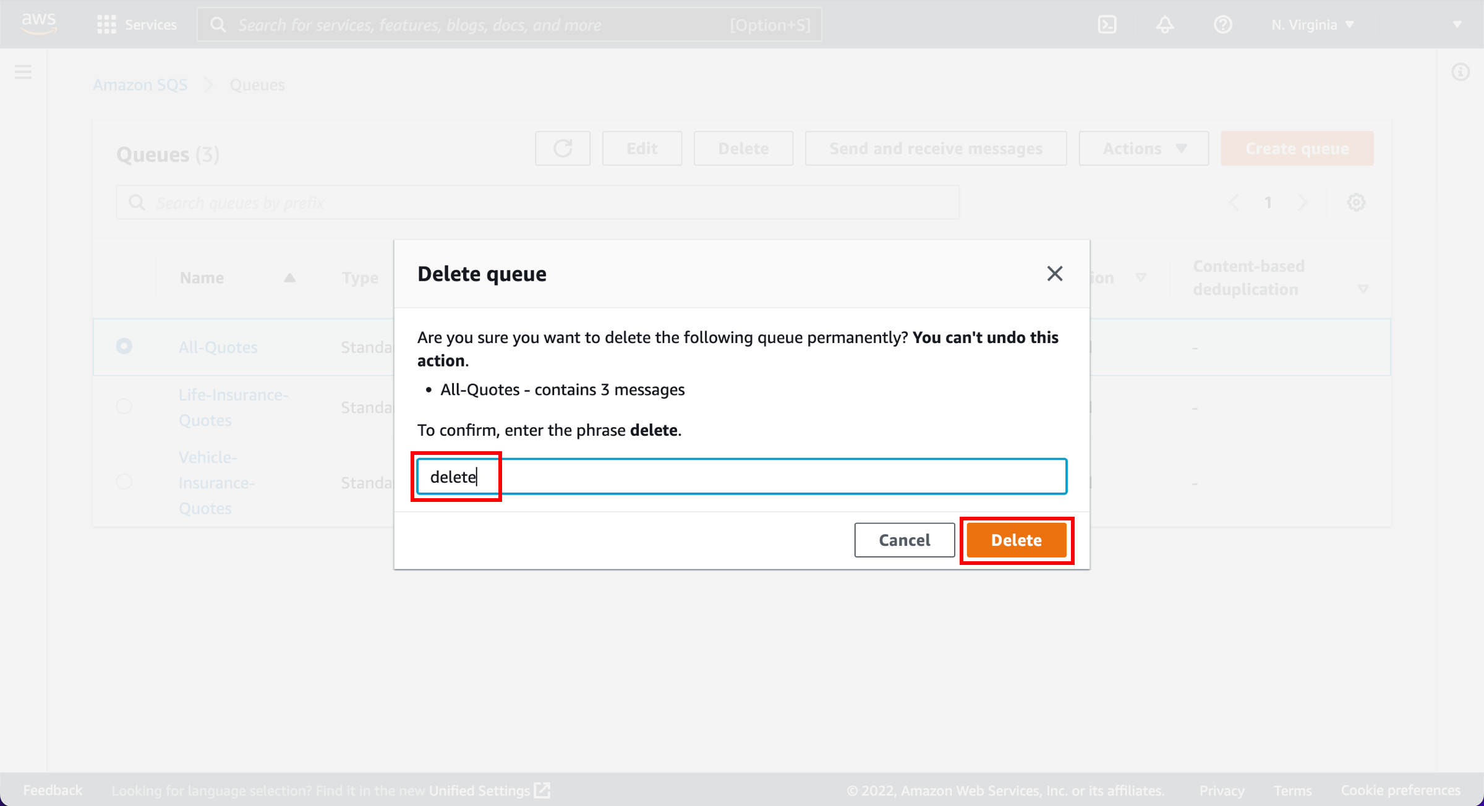
Task: Select the Life-Insurance-Quotes radio button
Action: coord(124,406)
